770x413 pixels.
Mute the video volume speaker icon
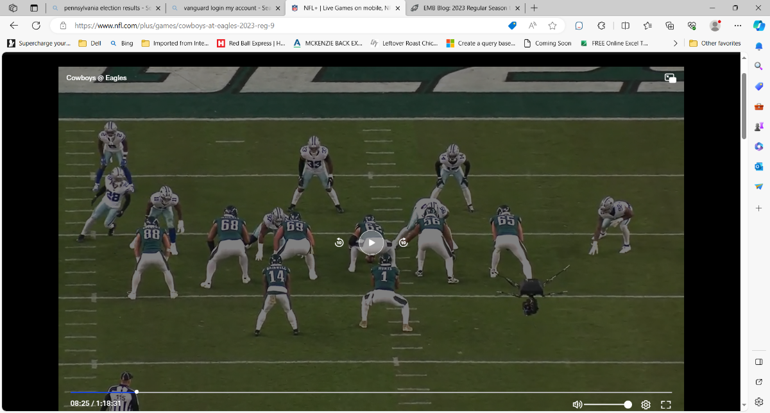tap(577, 405)
